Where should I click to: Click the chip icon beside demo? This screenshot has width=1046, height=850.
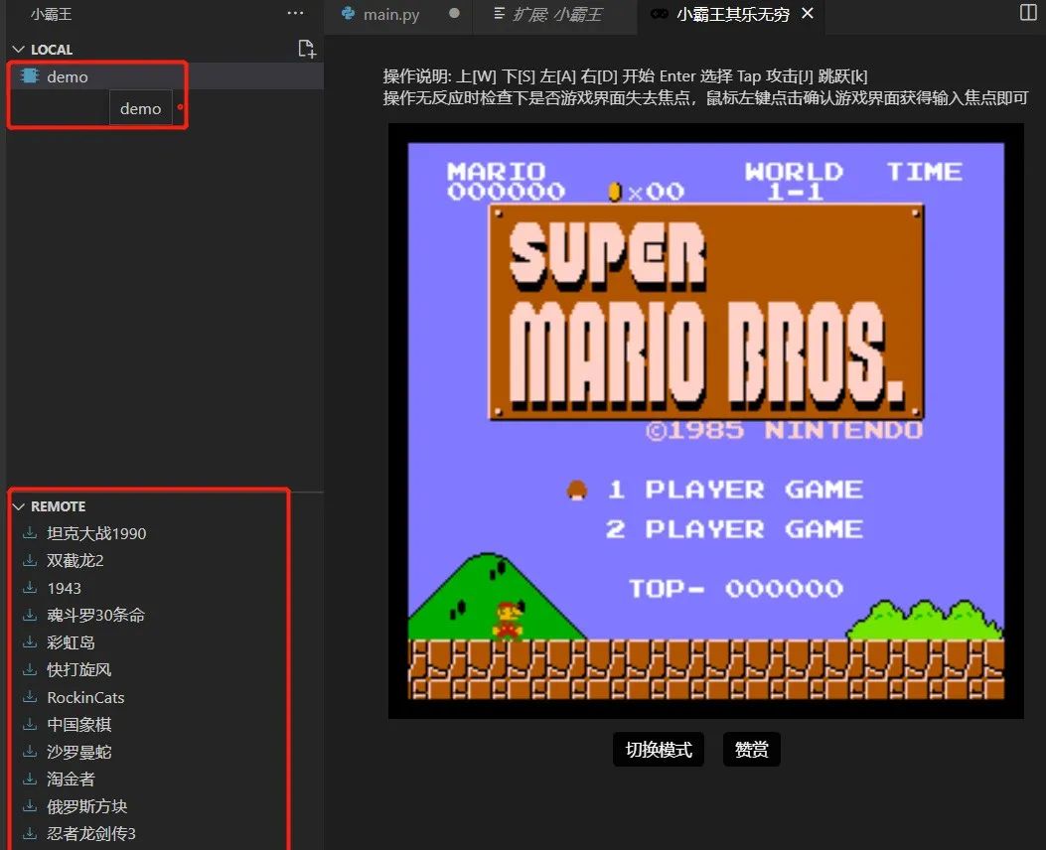click(30, 76)
